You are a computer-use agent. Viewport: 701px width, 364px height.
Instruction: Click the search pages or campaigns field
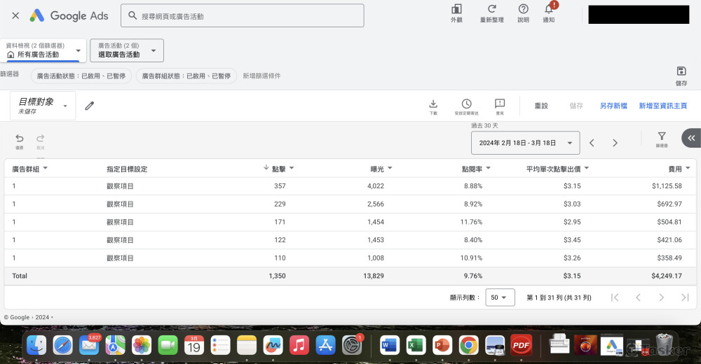coord(243,15)
